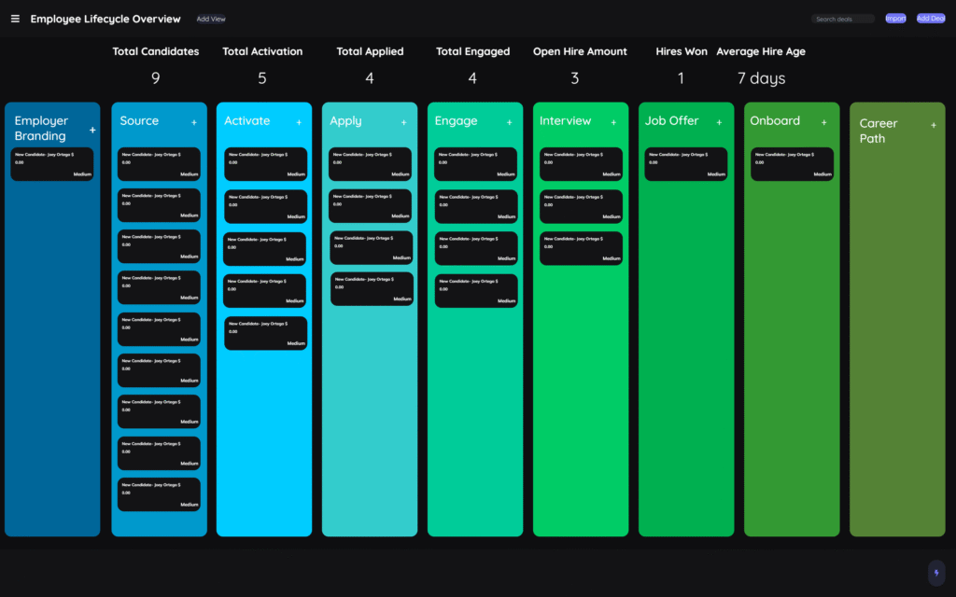Open the candidate card in Employer Branding
The image size is (956, 597).
pos(52,163)
